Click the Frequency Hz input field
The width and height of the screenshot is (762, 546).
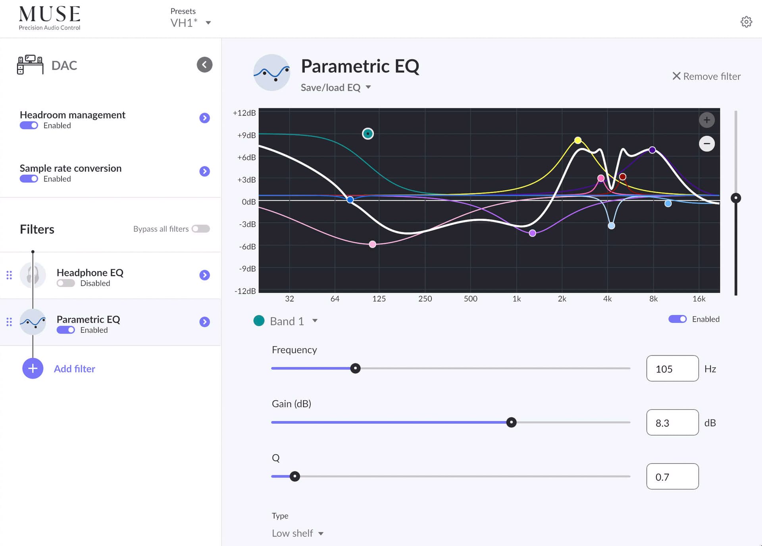(x=672, y=369)
